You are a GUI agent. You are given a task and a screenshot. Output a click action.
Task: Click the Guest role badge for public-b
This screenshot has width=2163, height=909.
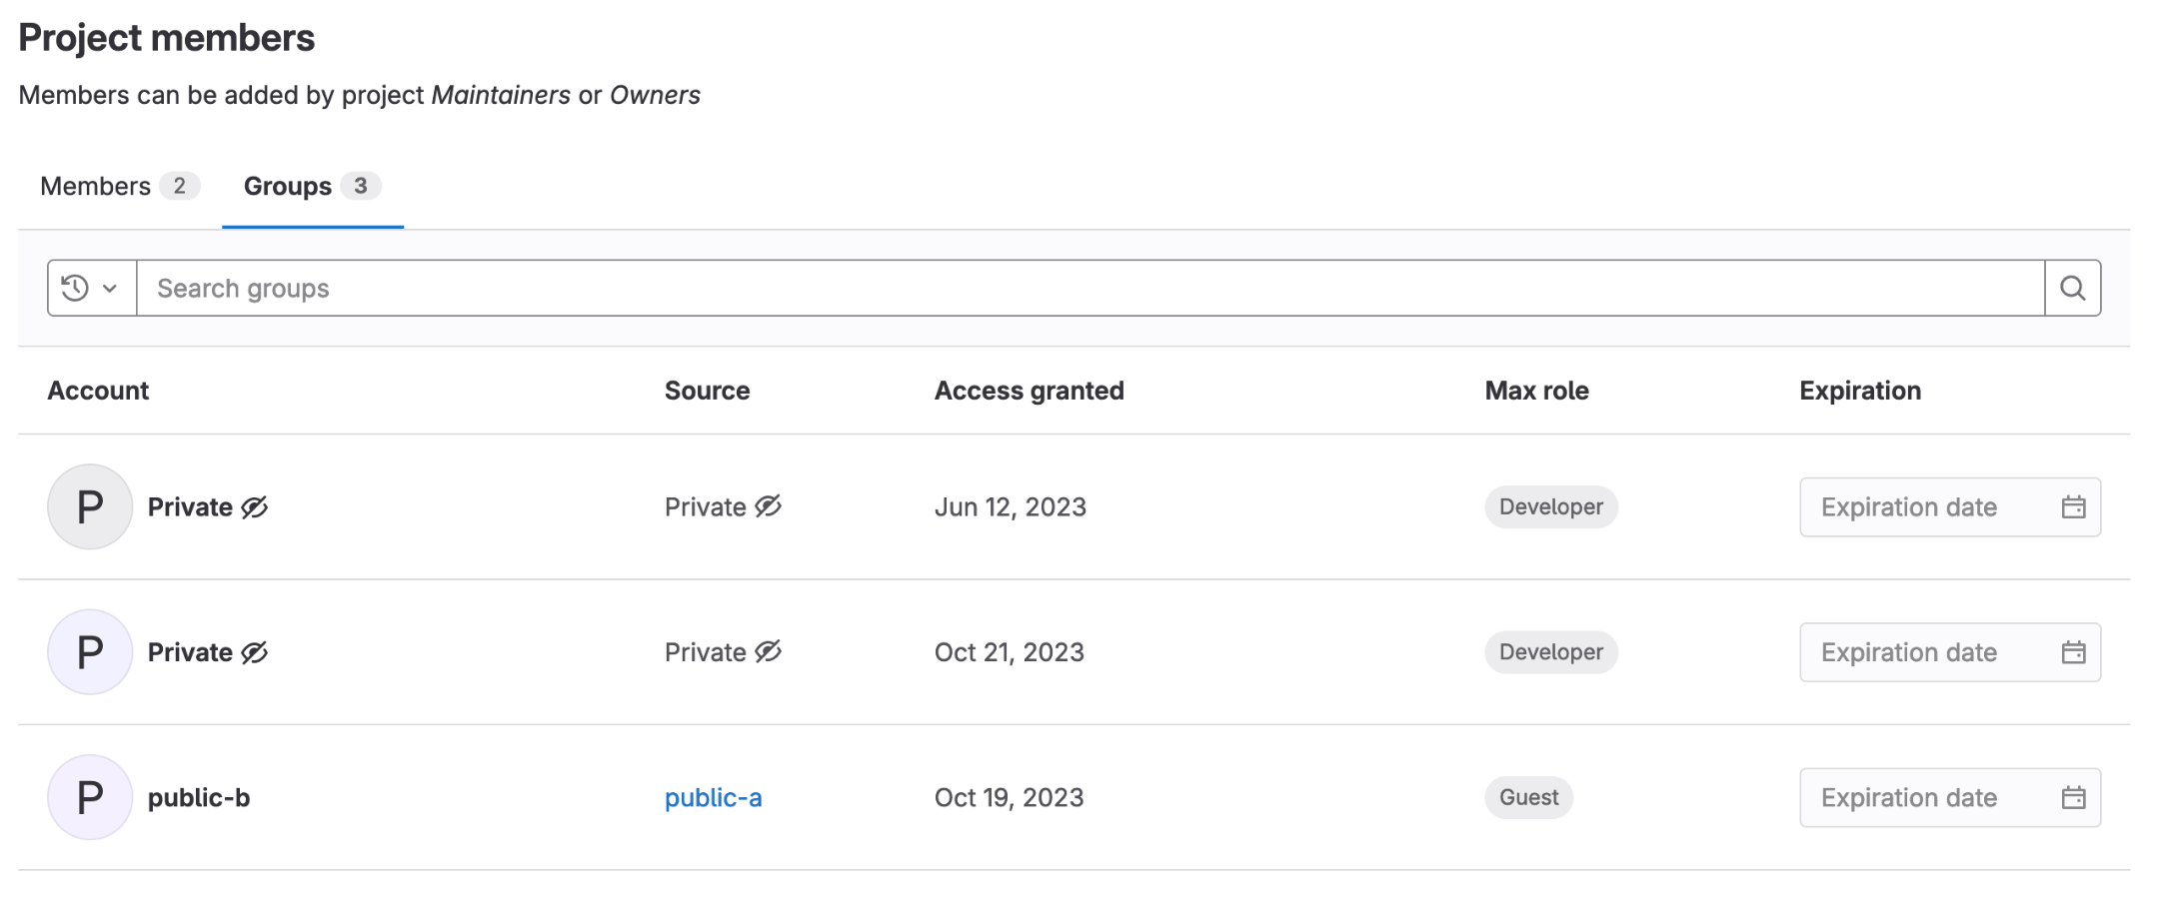pyautogui.click(x=1528, y=797)
